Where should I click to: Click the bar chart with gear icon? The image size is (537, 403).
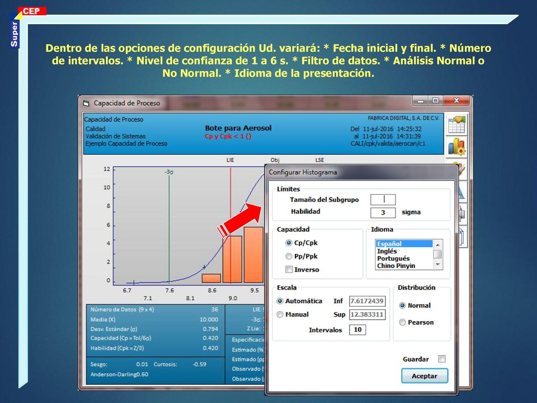(457, 146)
